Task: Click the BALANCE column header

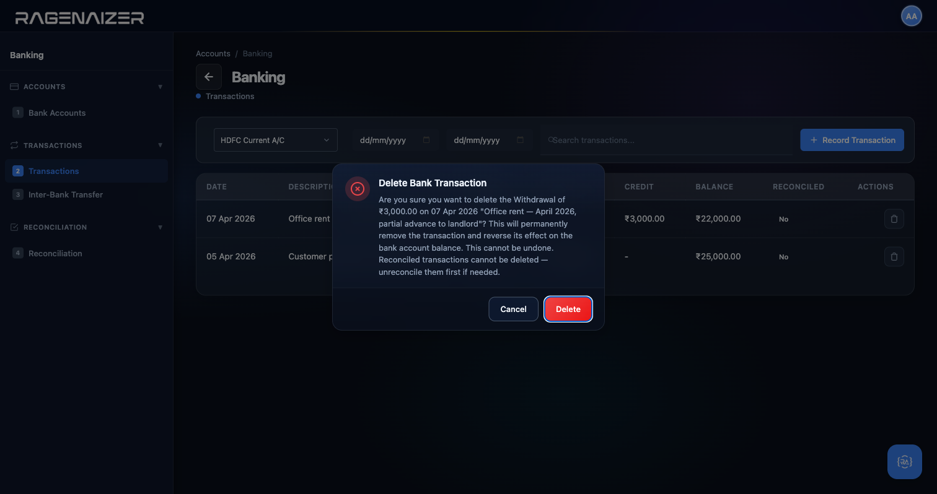Action: (714, 186)
